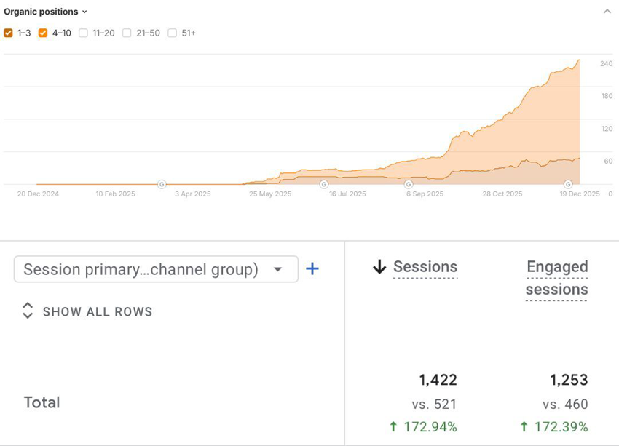Select the Sessions column header
Screen dimensions: 619x446
pyautogui.click(x=425, y=267)
